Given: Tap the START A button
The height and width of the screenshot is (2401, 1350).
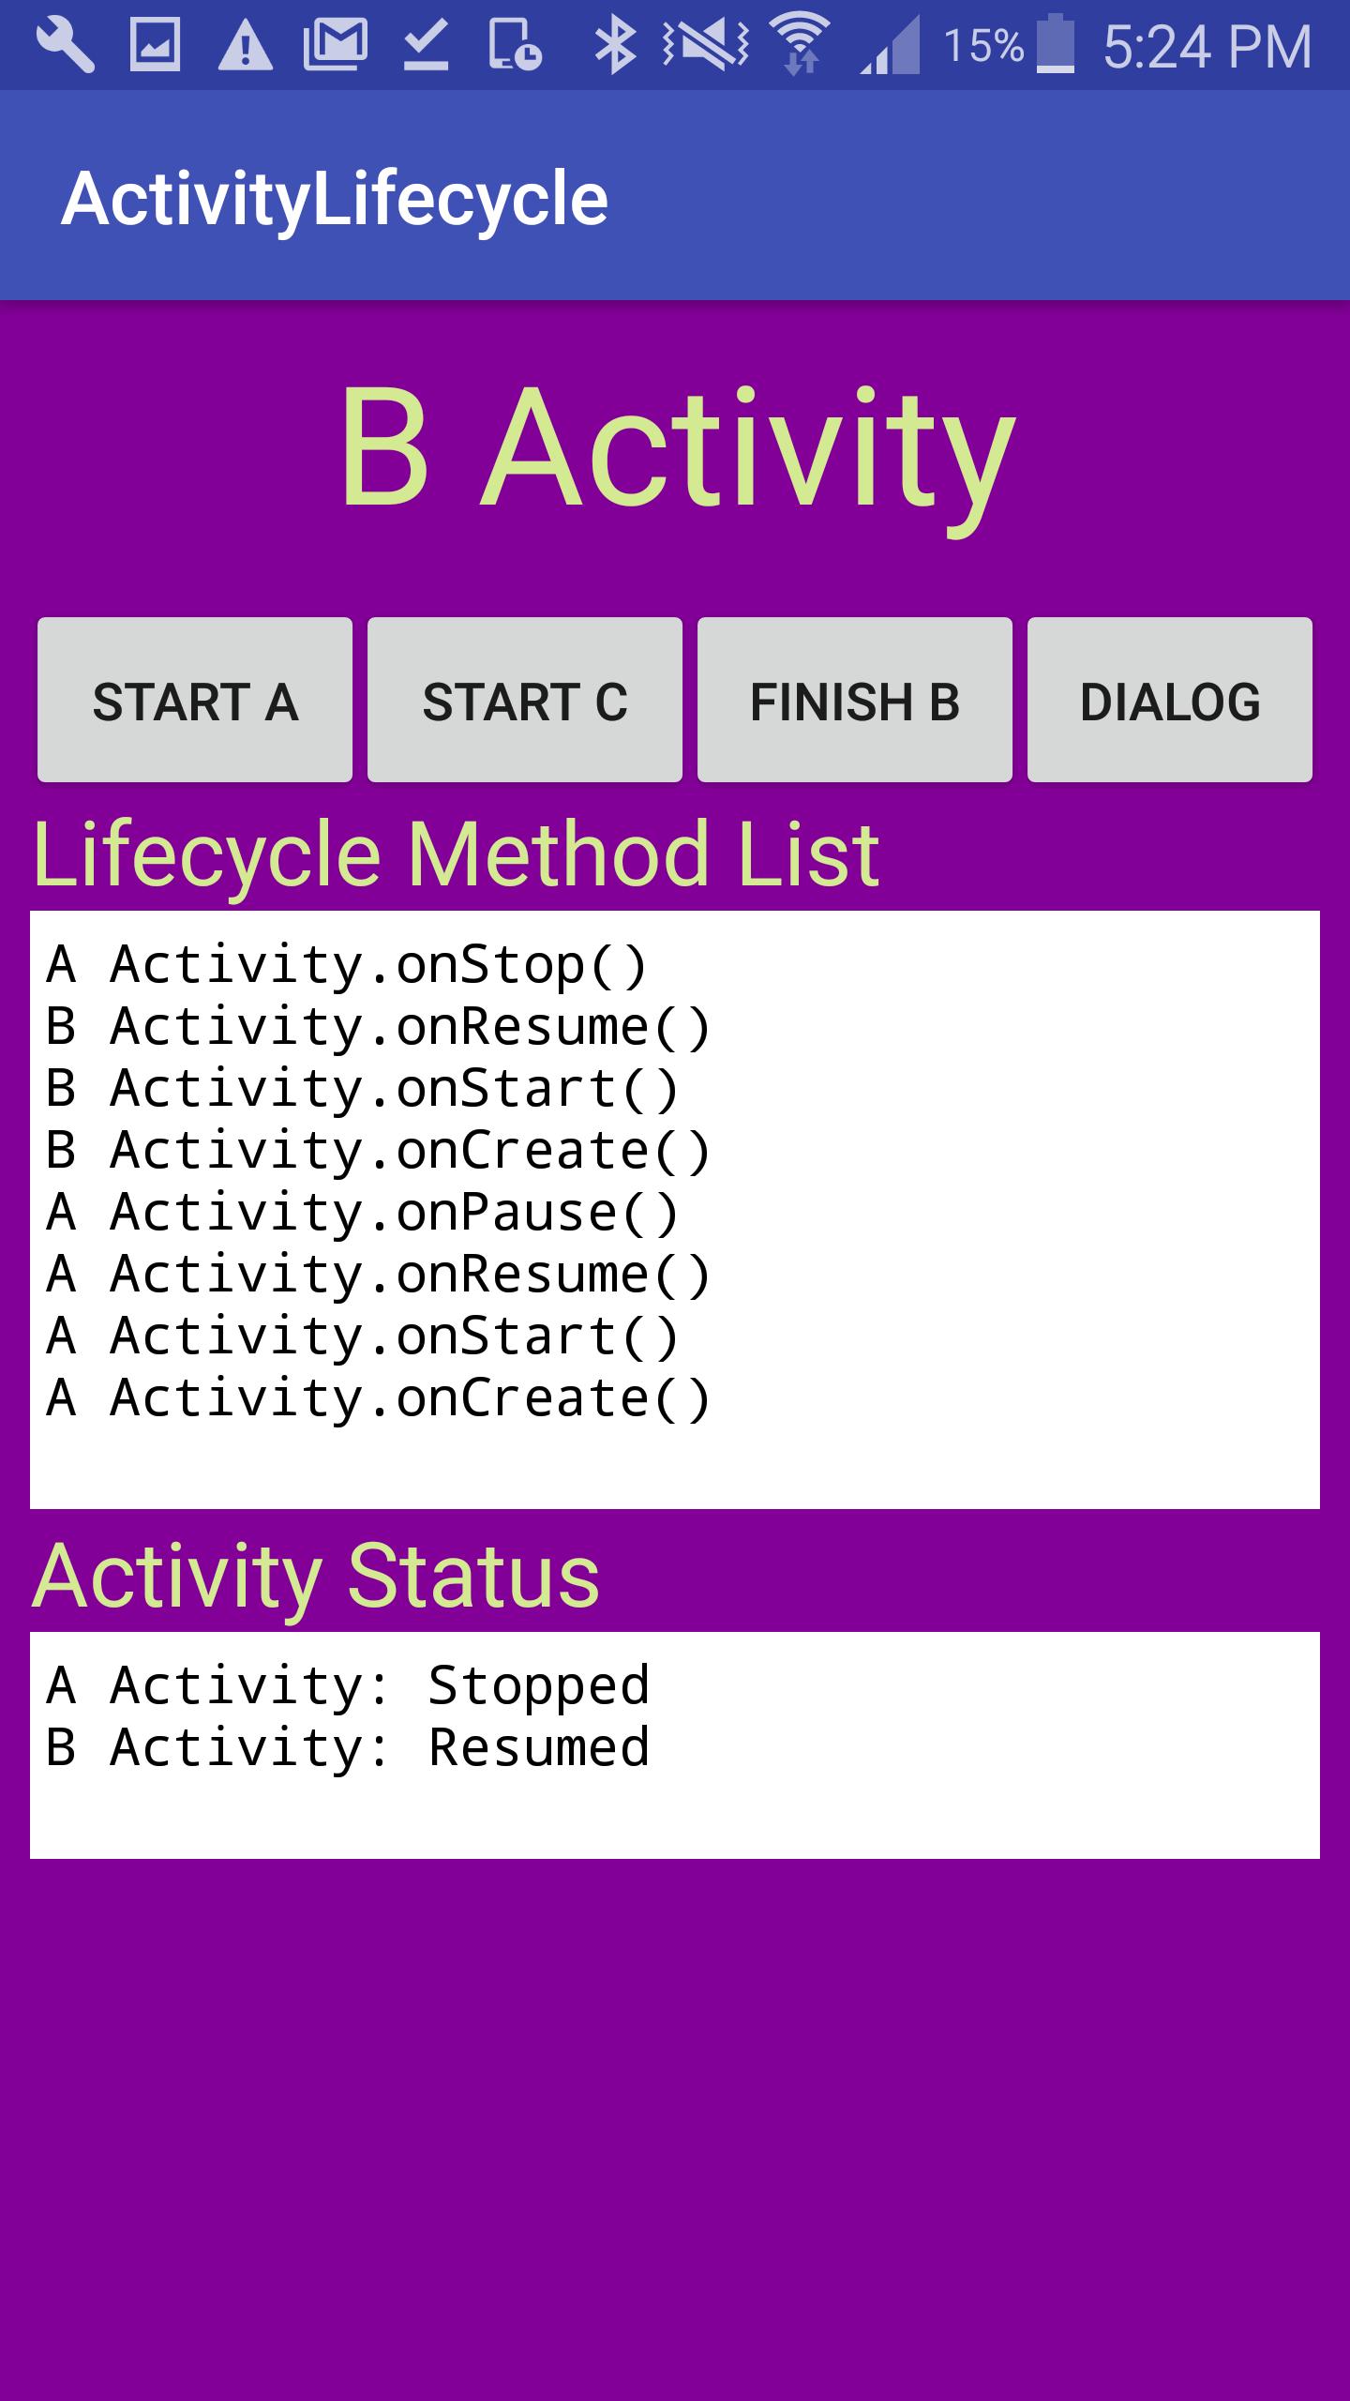Looking at the screenshot, I should (195, 700).
